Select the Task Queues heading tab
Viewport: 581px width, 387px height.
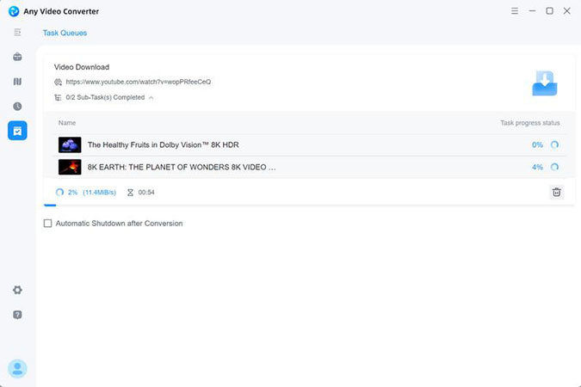coord(65,33)
